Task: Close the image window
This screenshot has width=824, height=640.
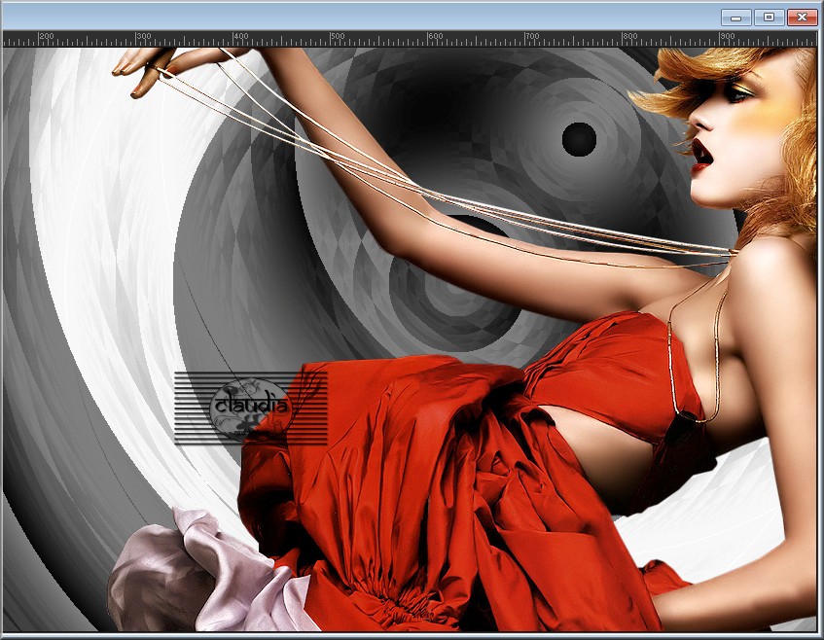Action: (x=802, y=18)
